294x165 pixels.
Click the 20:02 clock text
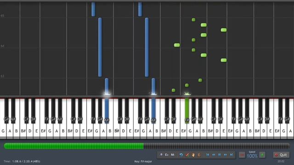281,161
